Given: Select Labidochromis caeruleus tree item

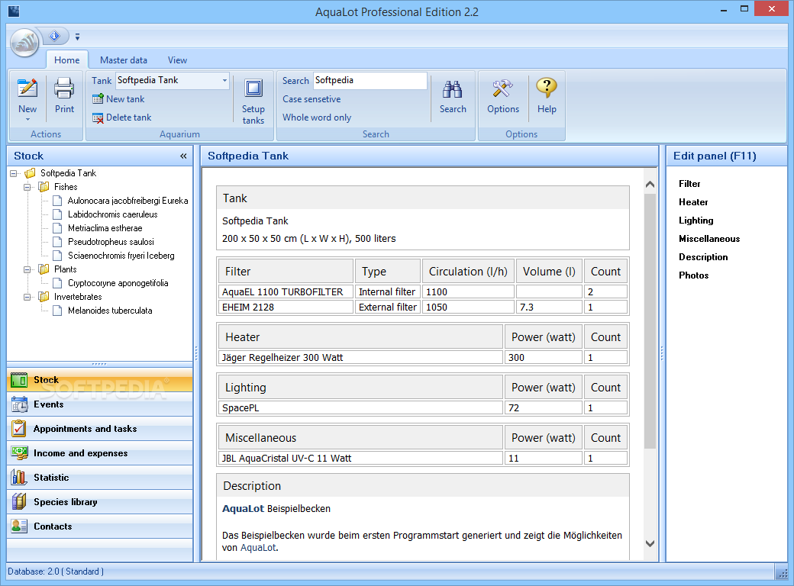Looking at the screenshot, I should [112, 214].
